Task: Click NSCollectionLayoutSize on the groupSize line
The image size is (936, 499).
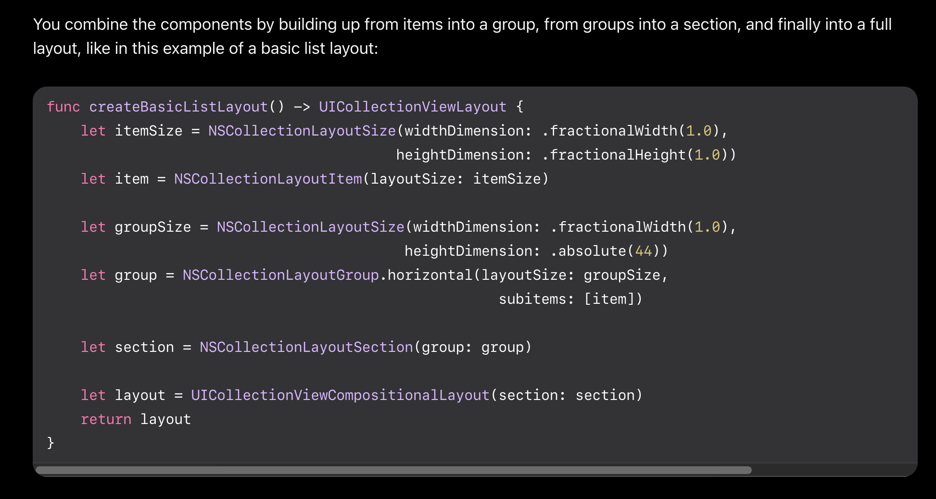Action: click(x=310, y=227)
